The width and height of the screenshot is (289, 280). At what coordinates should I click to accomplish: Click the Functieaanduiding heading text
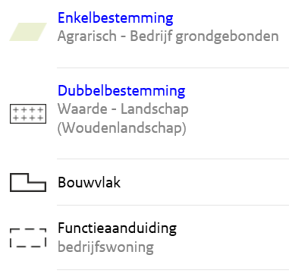(x=117, y=228)
